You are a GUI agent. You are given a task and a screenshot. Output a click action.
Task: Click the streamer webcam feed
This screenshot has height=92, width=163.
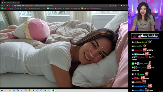[x=145, y=15]
